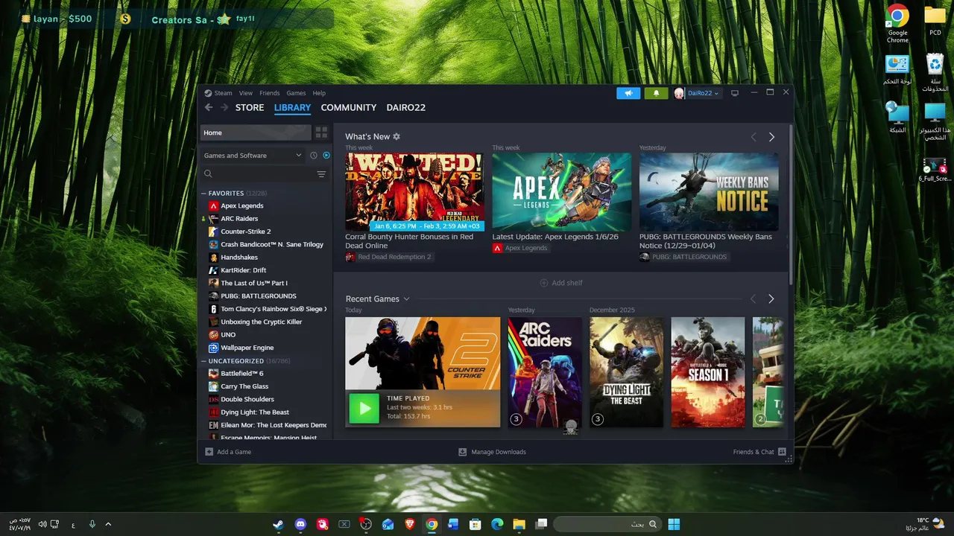
Task: Switch to Big Picture mode monitor icon
Action: pyautogui.click(x=734, y=93)
